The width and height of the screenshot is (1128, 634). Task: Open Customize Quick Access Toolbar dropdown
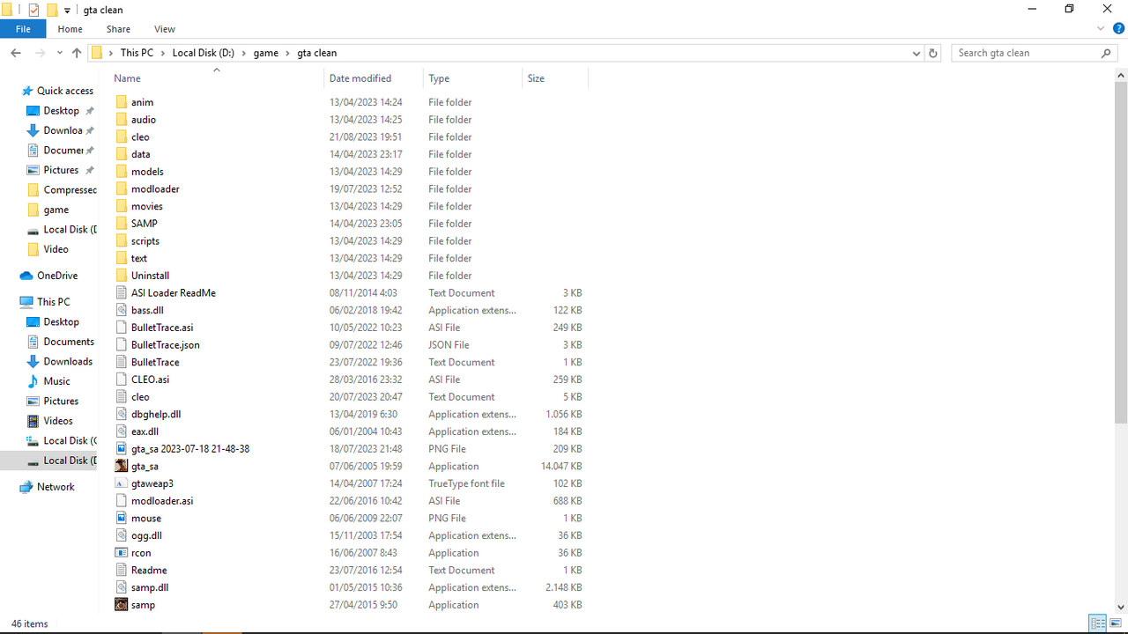coord(67,11)
